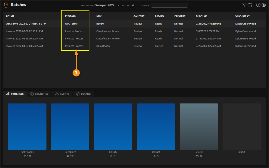Click the new batch folder icon
This screenshot has height=168, width=269.
[x=250, y=5]
